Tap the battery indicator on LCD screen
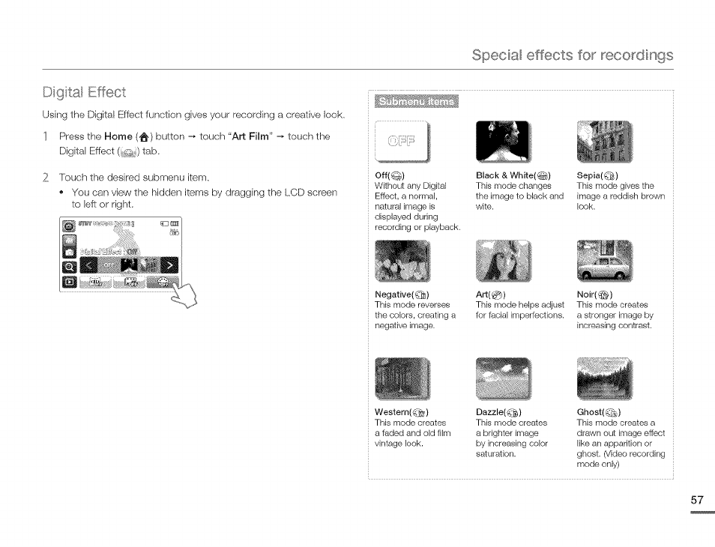The height and width of the screenshot is (547, 715). point(174,224)
